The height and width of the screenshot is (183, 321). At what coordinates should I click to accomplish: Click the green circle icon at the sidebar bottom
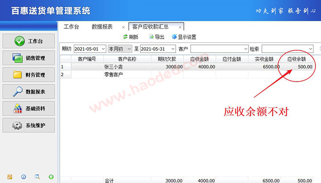tap(51, 177)
